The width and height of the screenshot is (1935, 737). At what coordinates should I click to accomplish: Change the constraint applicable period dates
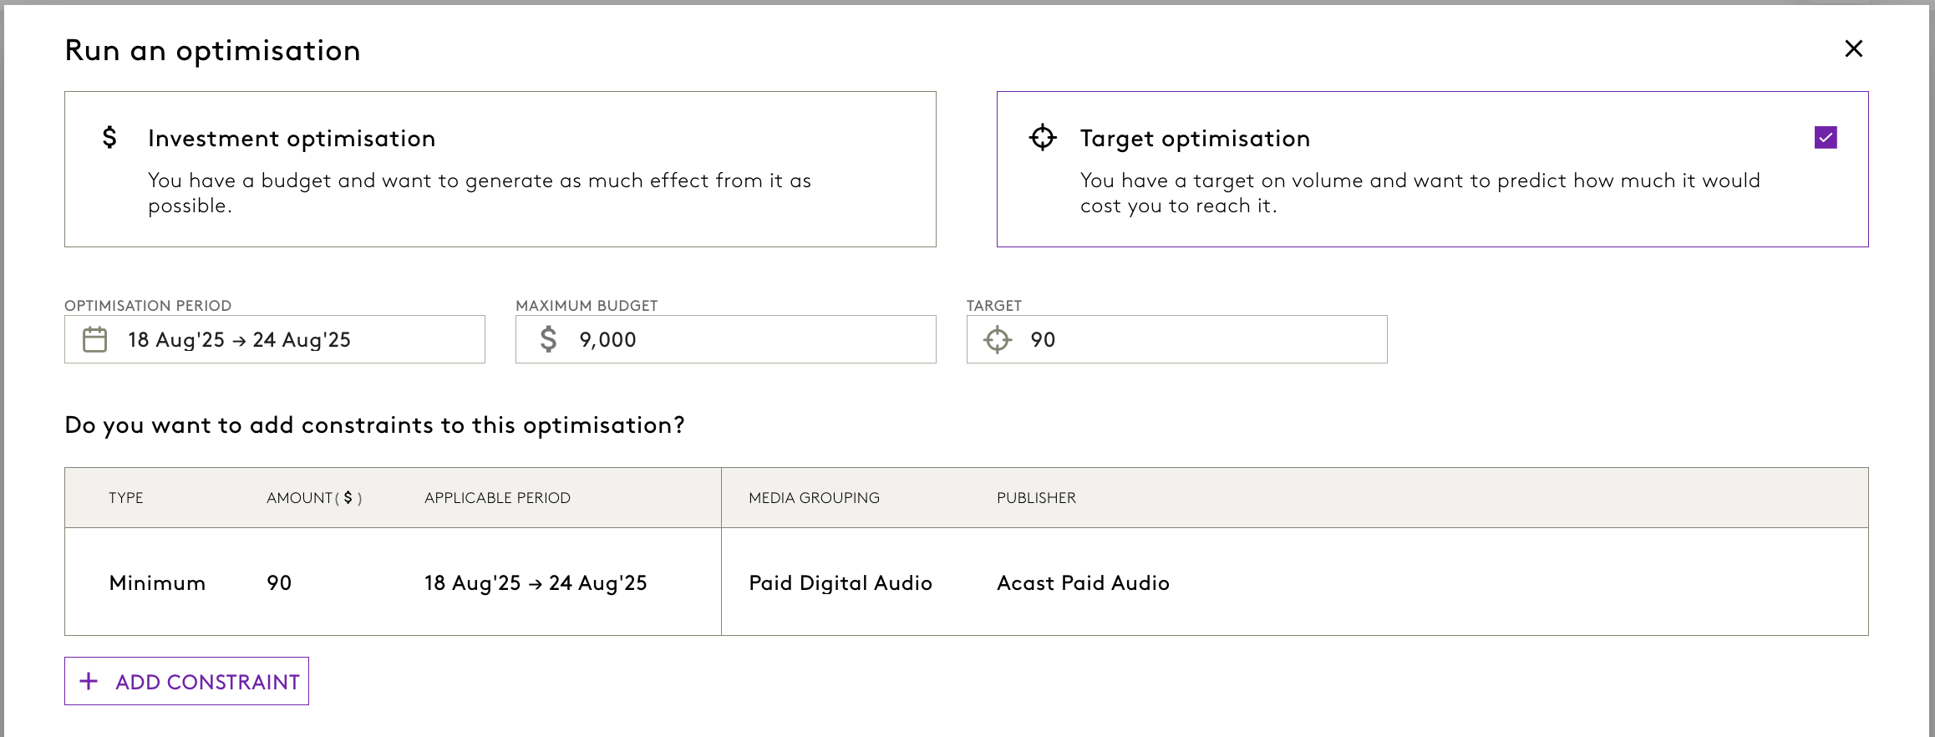tap(536, 582)
